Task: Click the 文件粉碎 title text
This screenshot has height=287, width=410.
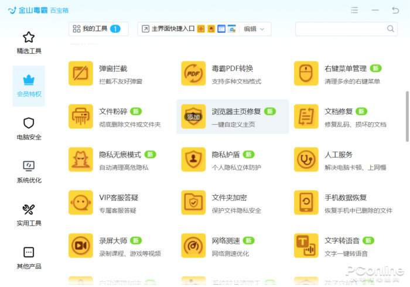Action: coord(113,112)
